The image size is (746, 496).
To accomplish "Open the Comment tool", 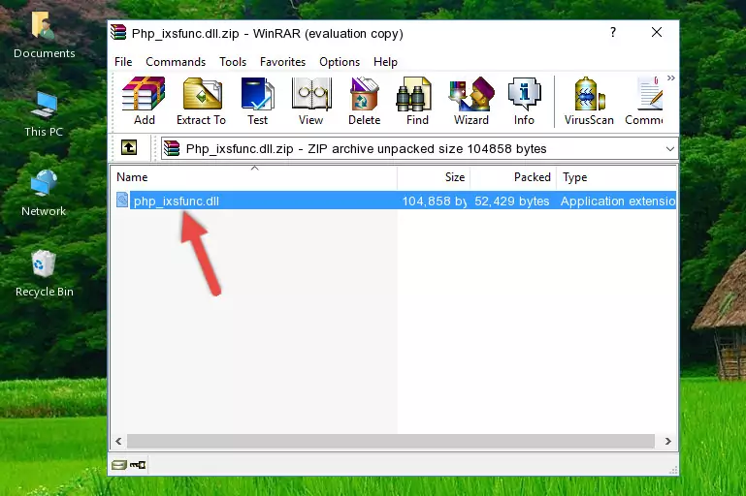I will [644, 101].
